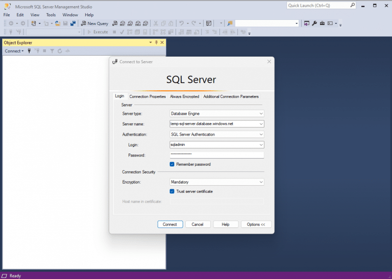Expand the Server name combo box
This screenshot has width=392, height=279.
(x=261, y=124)
